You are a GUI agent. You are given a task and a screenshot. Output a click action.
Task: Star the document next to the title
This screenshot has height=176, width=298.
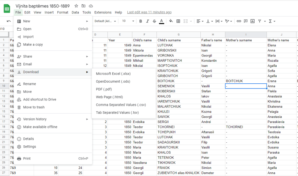pos(76,6)
